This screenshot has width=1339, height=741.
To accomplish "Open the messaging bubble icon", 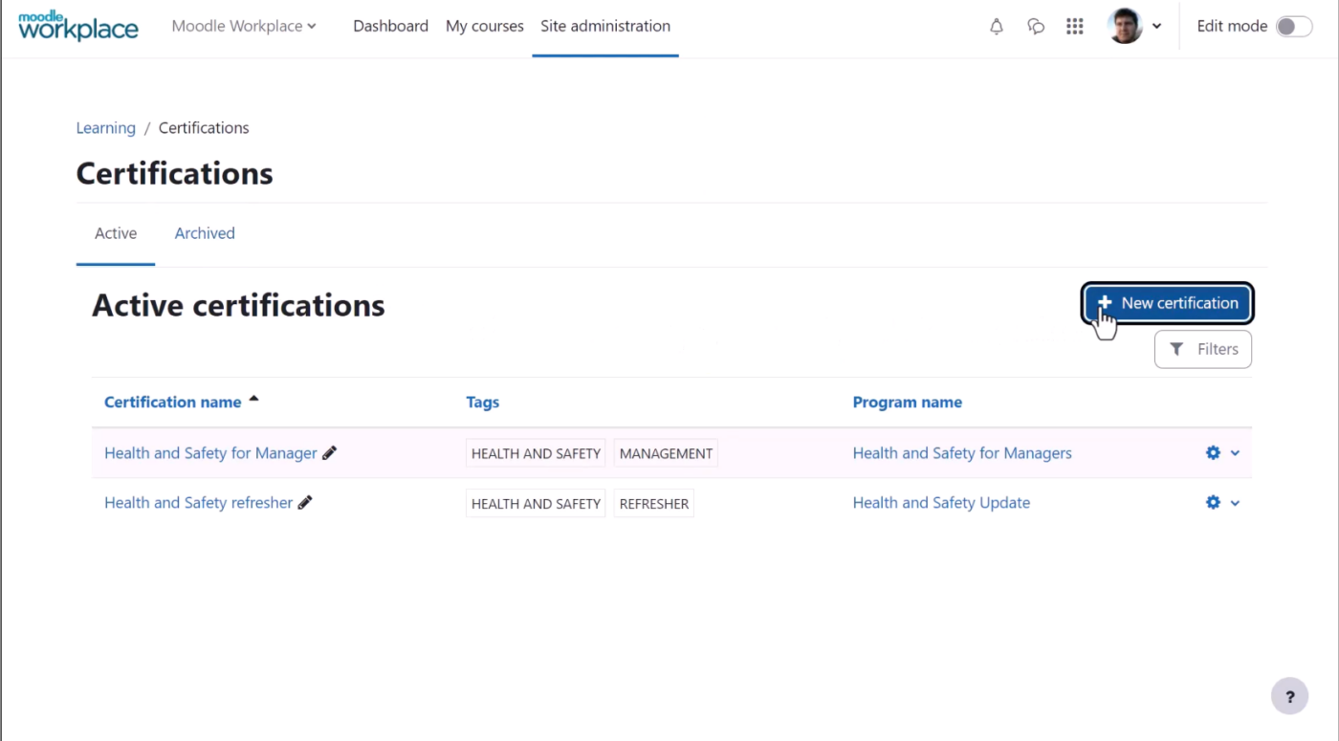I will tap(1036, 26).
